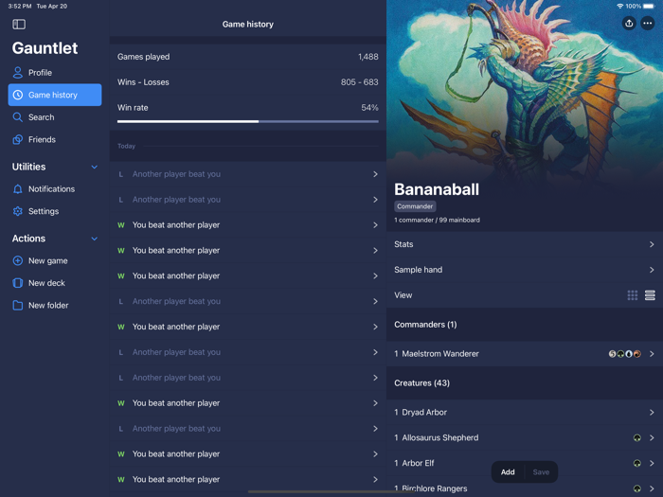Viewport: 663px width, 497px height.
Task: Switch deck View to grid layout
Action: [x=633, y=295]
